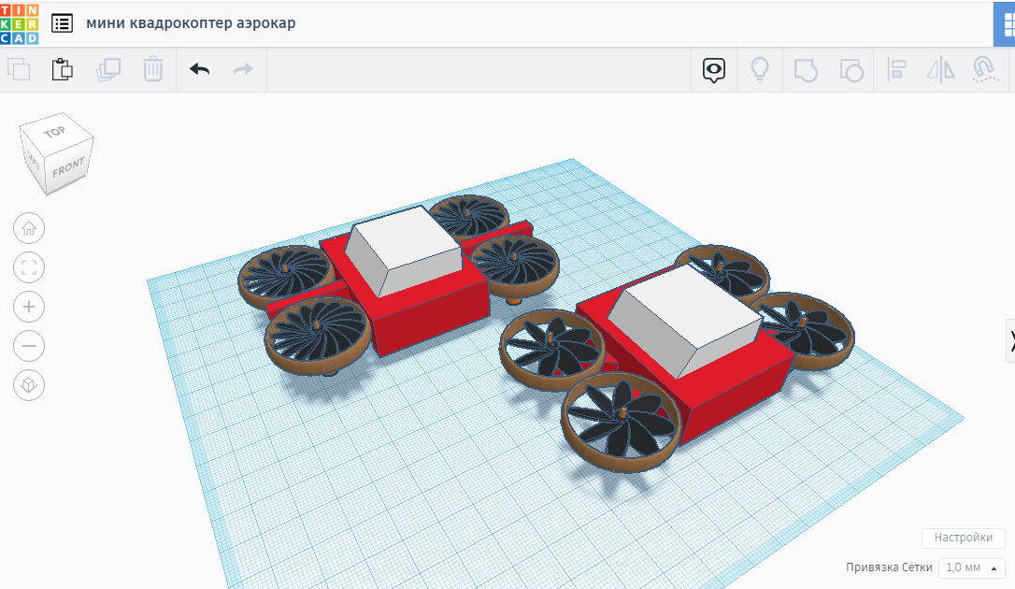Click the Delete trash icon

tap(152, 69)
